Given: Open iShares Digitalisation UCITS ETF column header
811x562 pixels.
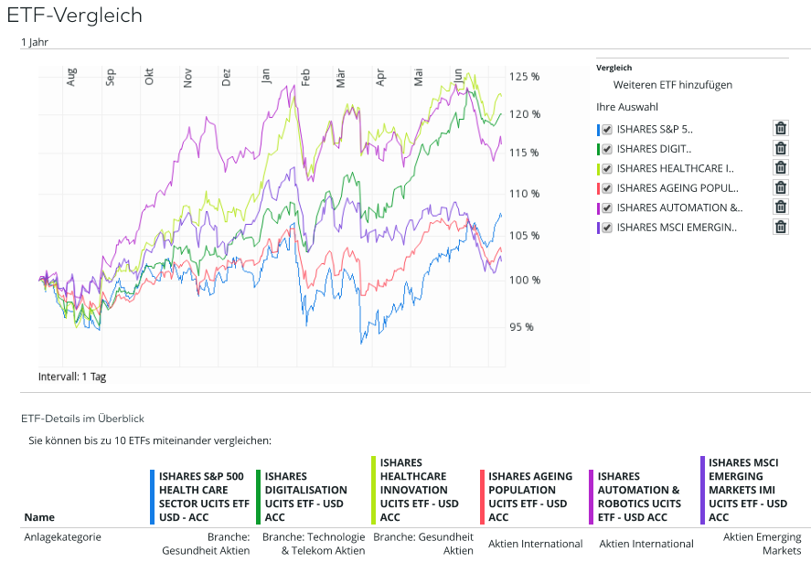Looking at the screenshot, I should pos(305,496).
